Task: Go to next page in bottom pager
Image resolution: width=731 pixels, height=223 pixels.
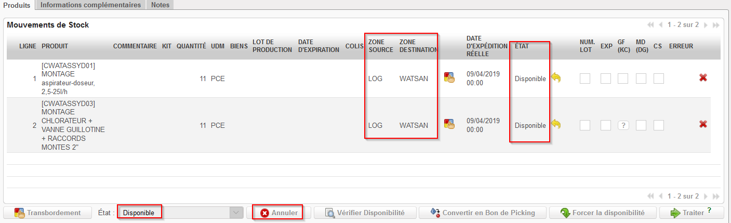Action: click(x=706, y=196)
